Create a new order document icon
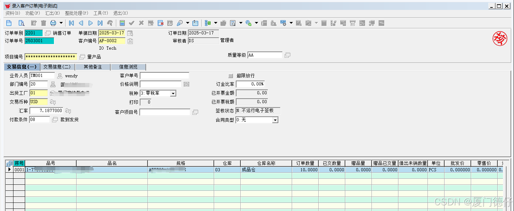 [9, 23]
